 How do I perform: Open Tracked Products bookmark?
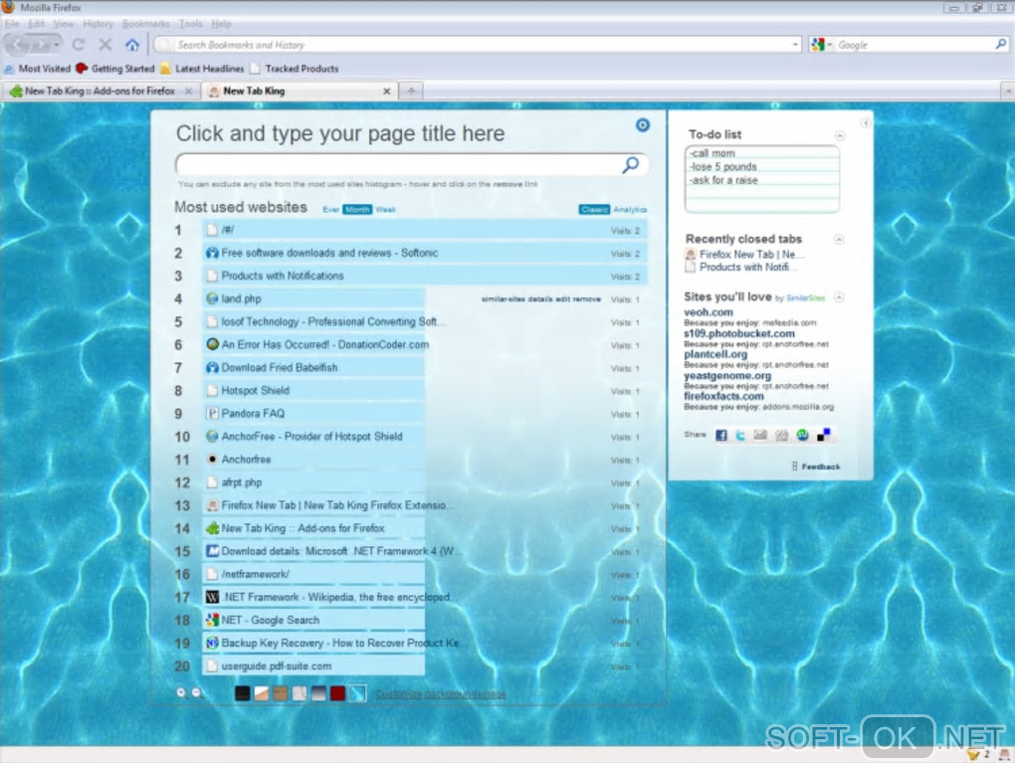[295, 69]
